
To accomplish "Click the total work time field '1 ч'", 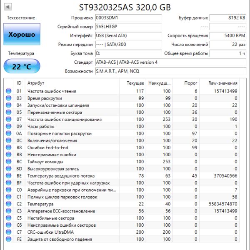I will pos(228,53).
